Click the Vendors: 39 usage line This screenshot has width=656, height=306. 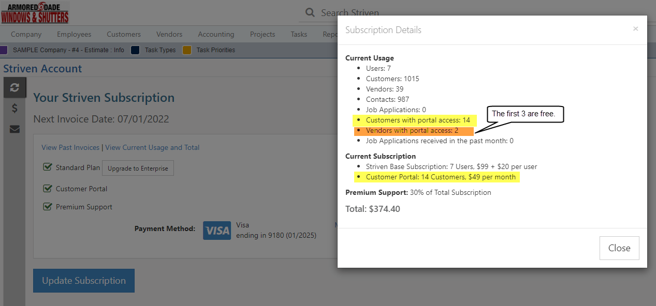385,89
